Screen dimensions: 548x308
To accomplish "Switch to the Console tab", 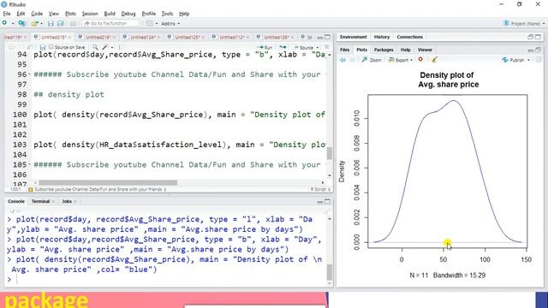I will 16,202.
